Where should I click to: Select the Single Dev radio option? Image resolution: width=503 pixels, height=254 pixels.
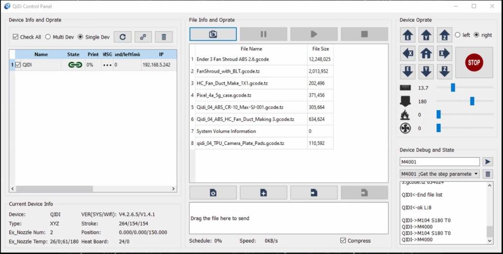pos(80,37)
